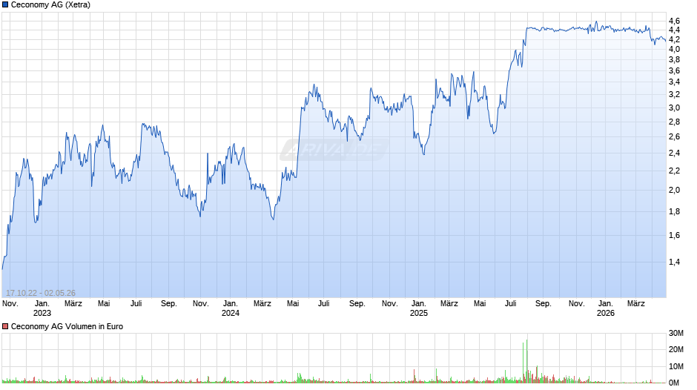Click the 10M volume axis label
The image size is (697, 390).
tap(675, 366)
